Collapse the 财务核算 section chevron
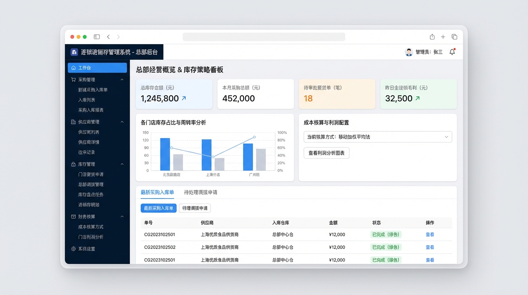Image resolution: width=528 pixels, height=295 pixels. 122,217
